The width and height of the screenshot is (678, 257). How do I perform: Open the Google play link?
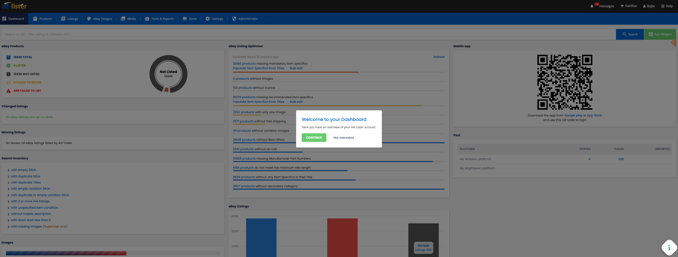[573, 115]
